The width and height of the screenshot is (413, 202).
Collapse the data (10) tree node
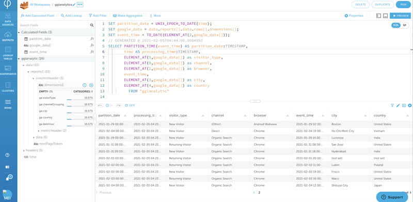pyautogui.click(x=23, y=65)
